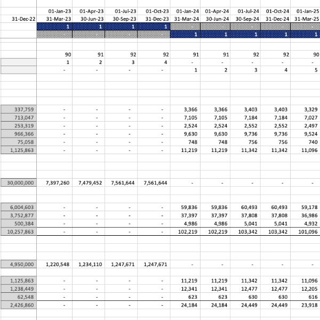Select the 30,000,000 balance cell
Image resolution: width=320 pixels, height=320 pixels.
18,182
